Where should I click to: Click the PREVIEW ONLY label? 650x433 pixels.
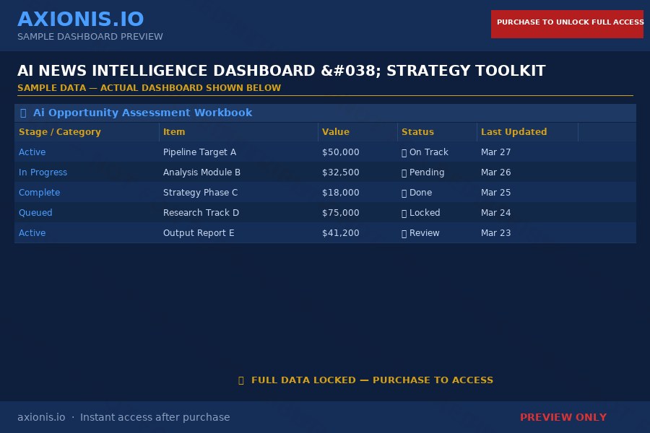point(563,417)
